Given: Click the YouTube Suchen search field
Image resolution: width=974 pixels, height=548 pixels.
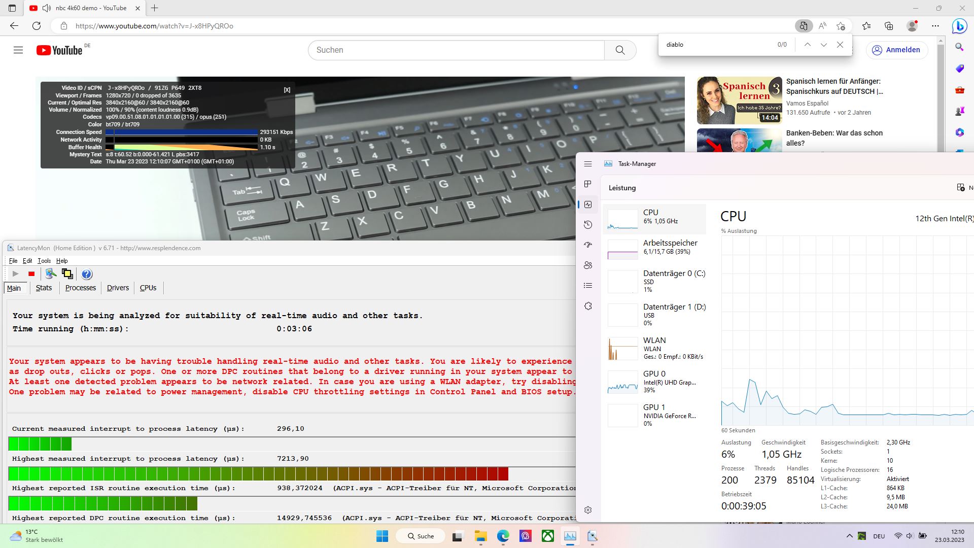Looking at the screenshot, I should click(x=456, y=50).
